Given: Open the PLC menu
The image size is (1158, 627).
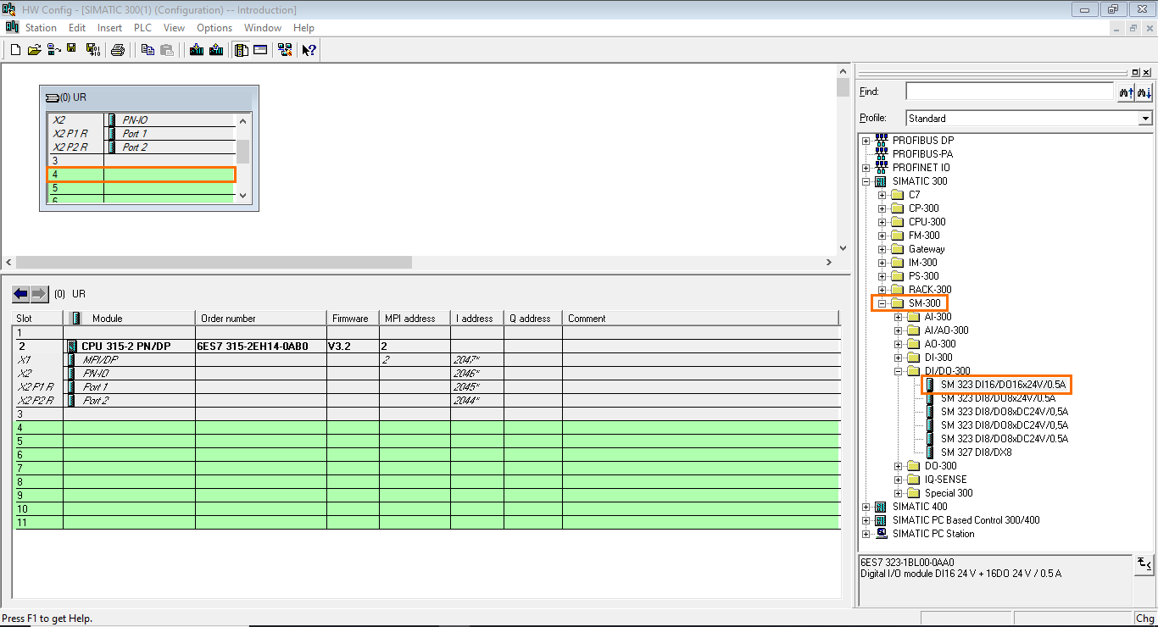Looking at the screenshot, I should 142,28.
